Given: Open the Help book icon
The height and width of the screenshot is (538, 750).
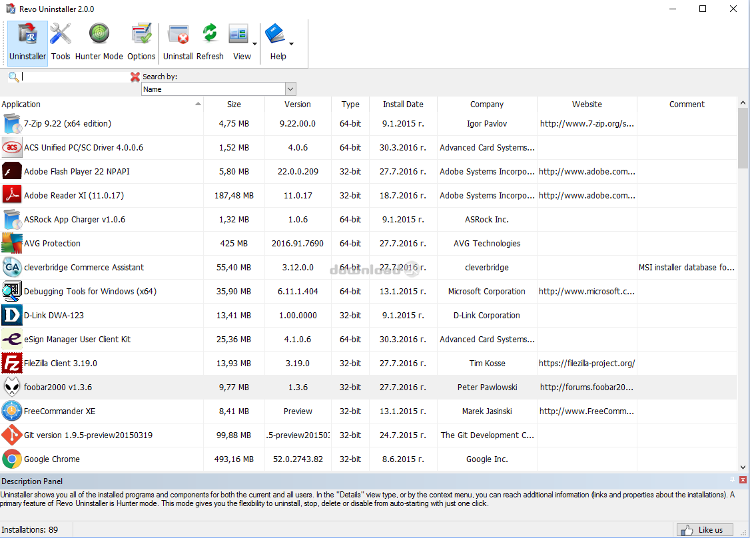Looking at the screenshot, I should (x=274, y=34).
